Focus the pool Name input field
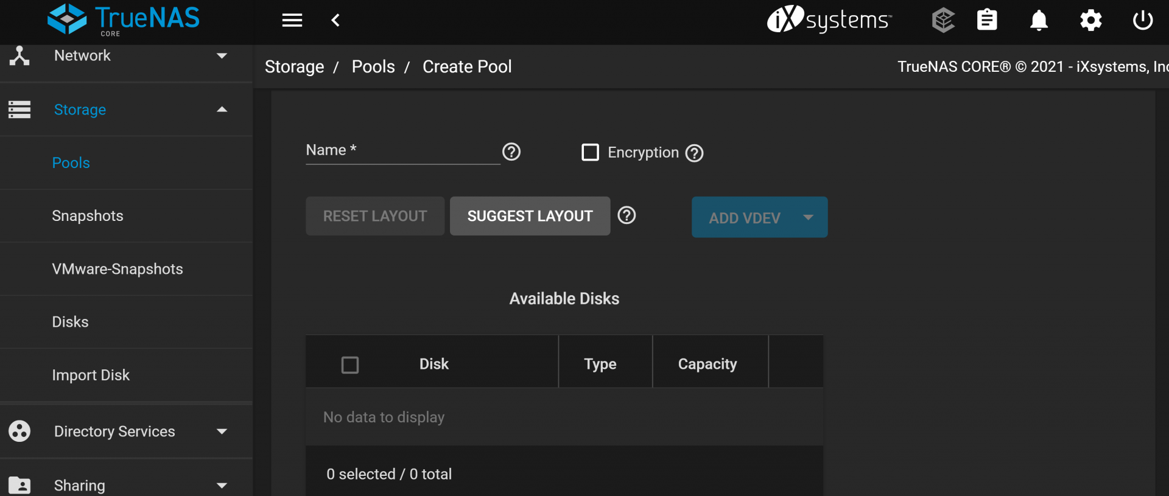This screenshot has width=1169, height=496. pos(402,152)
